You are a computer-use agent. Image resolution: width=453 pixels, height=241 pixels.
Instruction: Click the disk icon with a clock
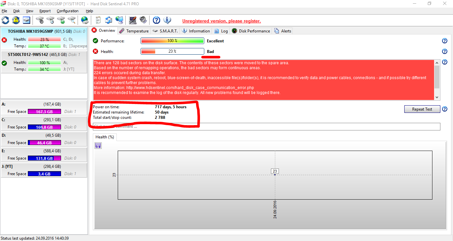click(50, 20)
